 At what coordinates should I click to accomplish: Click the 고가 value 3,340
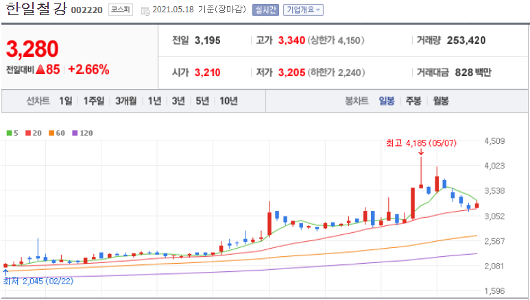[291, 40]
